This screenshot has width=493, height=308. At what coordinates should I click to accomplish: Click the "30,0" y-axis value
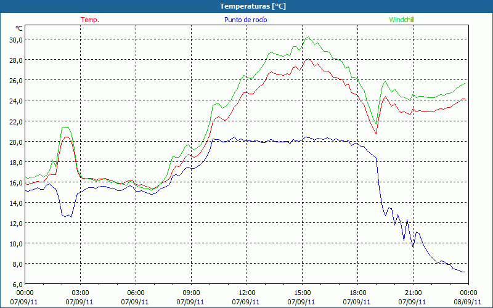click(x=16, y=39)
